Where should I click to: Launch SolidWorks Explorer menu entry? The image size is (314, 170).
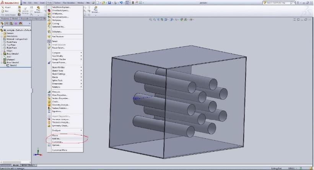point(65,7)
